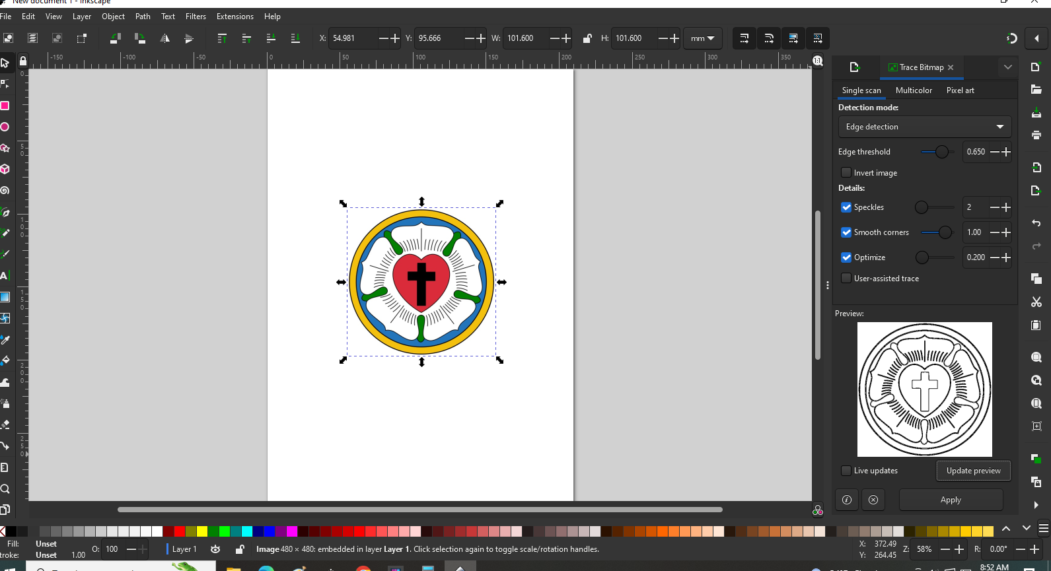
Task: Click the Edge threshold slider
Action: [x=937, y=152]
